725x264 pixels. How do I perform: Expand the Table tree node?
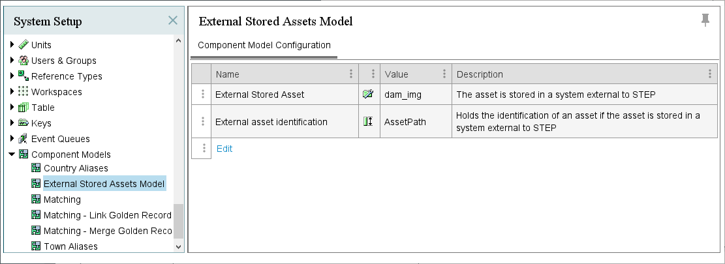pos(12,107)
